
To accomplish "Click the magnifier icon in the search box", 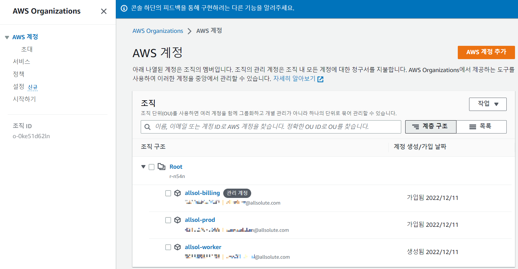I will tap(147, 127).
